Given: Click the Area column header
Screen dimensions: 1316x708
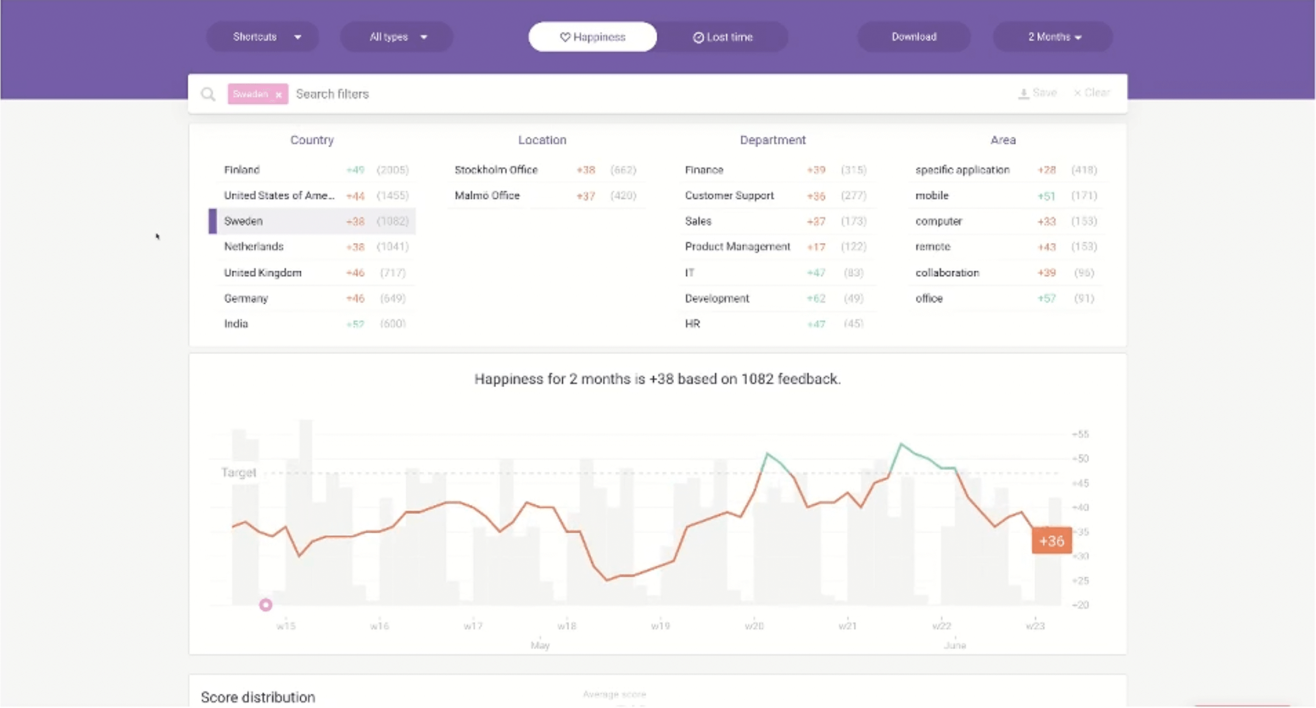Looking at the screenshot, I should click(x=1003, y=140).
